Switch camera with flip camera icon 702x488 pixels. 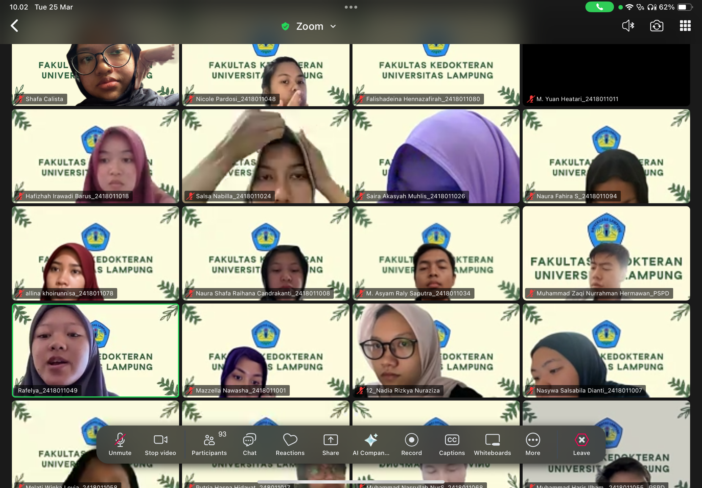[x=656, y=26]
